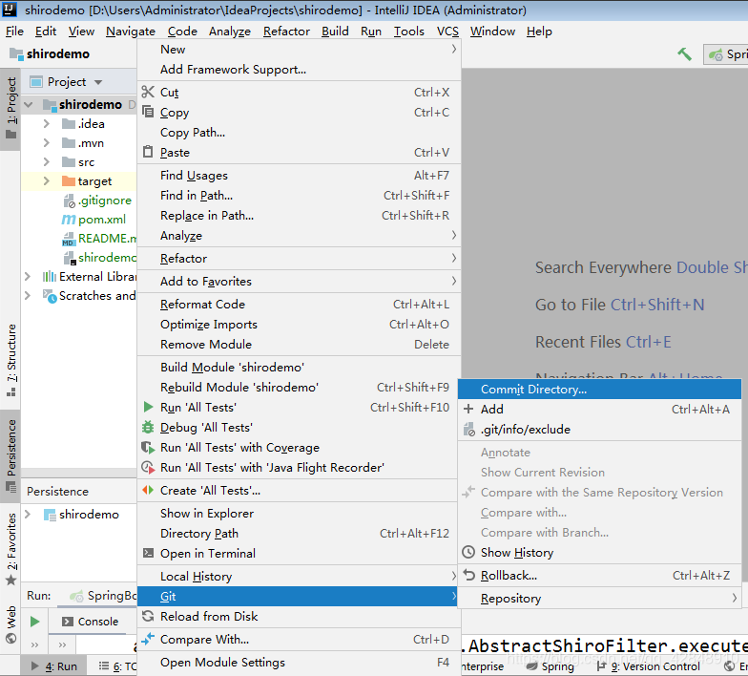748x676 pixels.
Task: Click the .git/info/exclude file icon
Action: (469, 430)
